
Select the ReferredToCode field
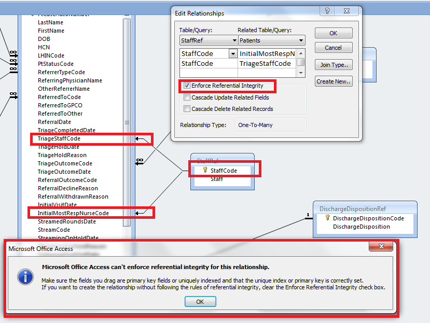(59, 97)
